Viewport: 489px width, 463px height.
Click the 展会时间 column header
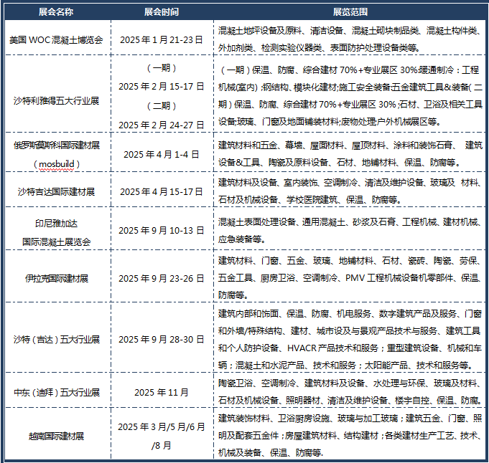pos(162,12)
